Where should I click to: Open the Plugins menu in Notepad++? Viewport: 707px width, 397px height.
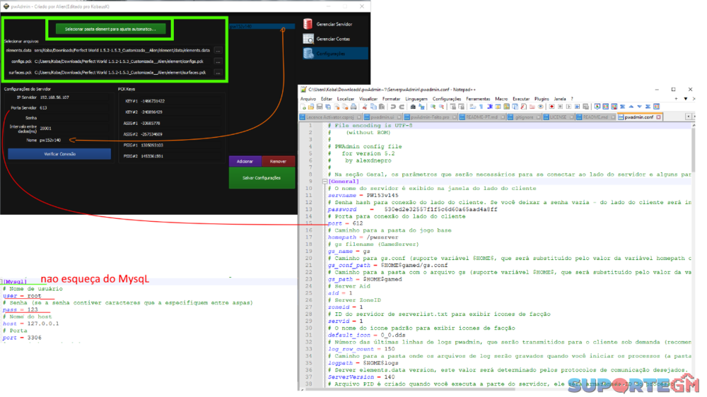[542, 99]
